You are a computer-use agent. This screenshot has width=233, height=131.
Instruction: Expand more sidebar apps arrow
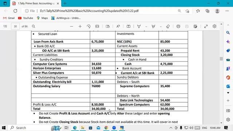(x=228, y=93)
